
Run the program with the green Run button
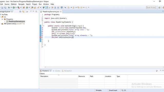point(14,7)
